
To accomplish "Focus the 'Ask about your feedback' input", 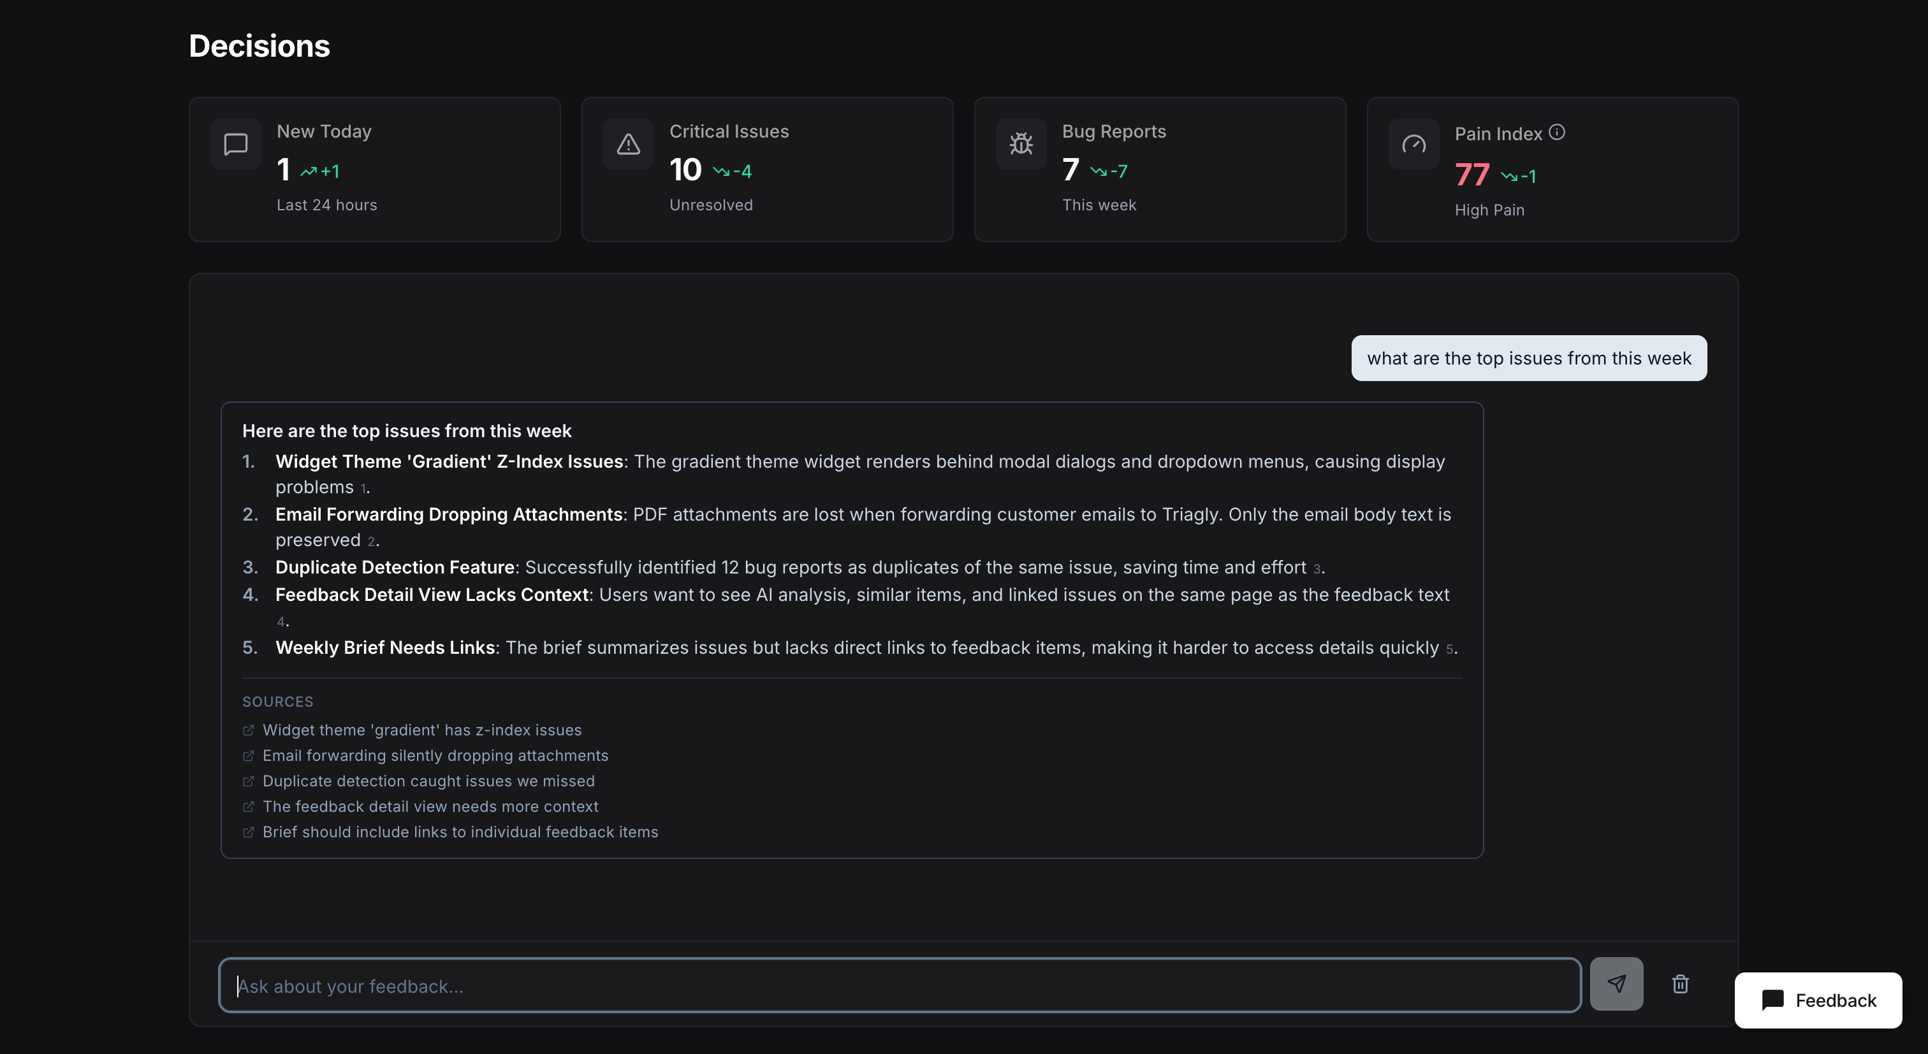I will click(x=898, y=985).
